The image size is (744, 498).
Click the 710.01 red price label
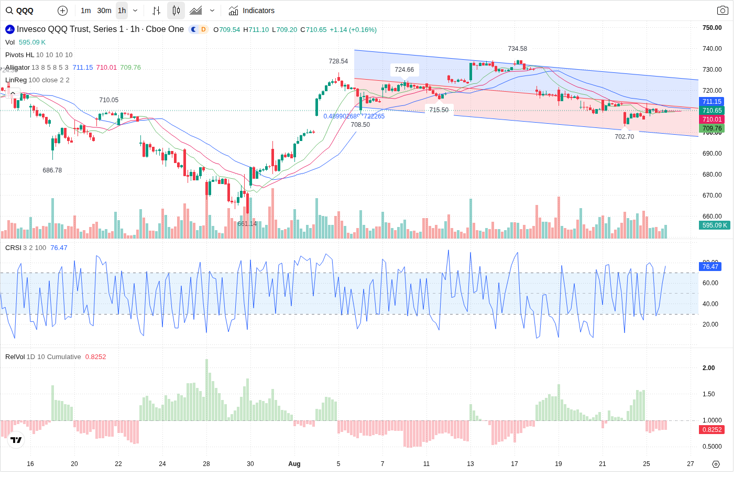[x=712, y=120]
